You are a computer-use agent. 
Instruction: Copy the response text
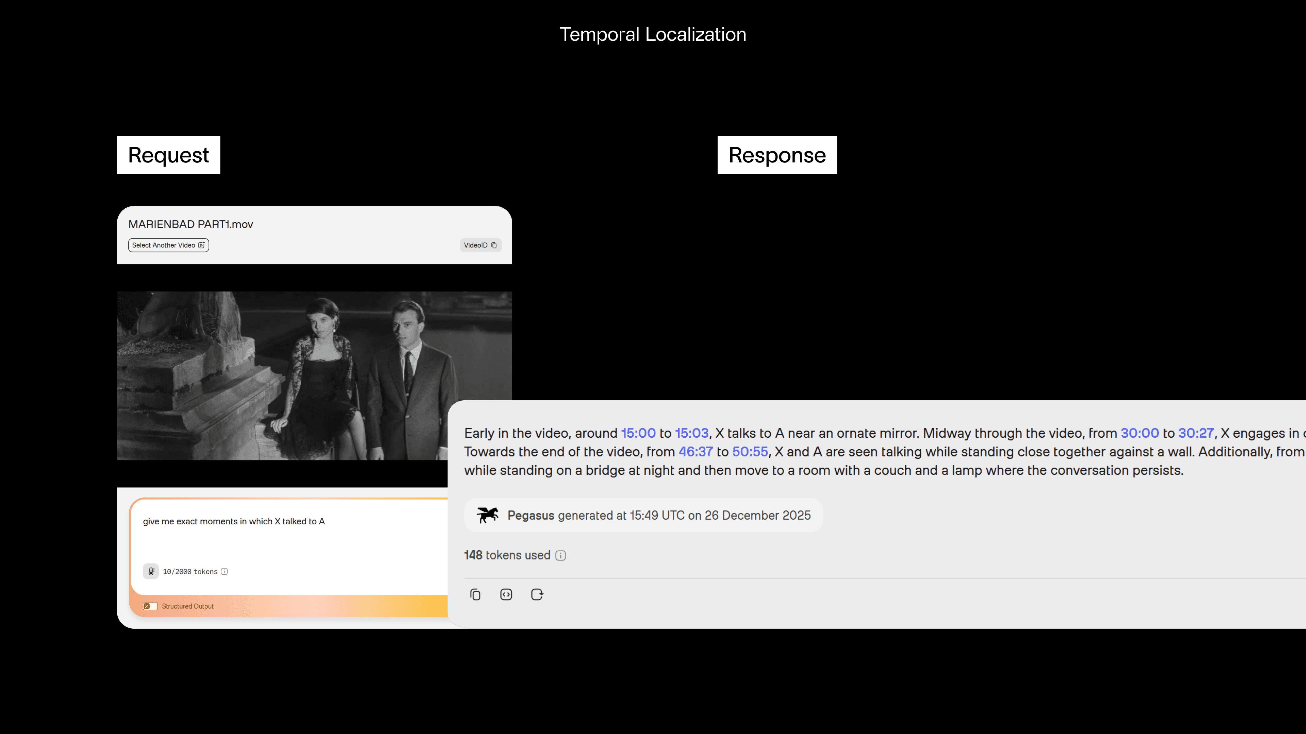(x=475, y=595)
